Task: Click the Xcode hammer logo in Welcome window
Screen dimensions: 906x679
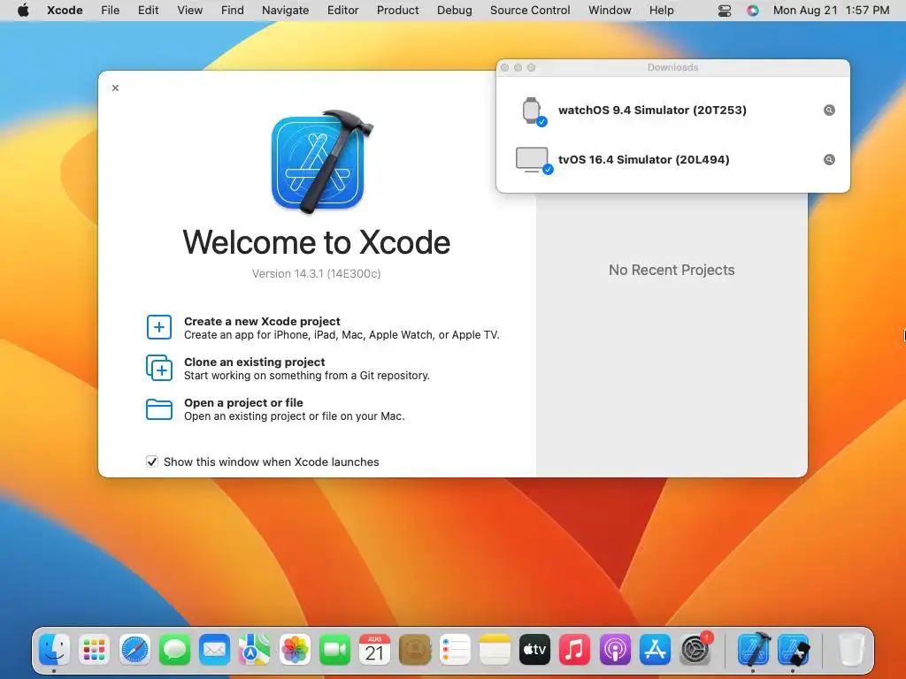Action: (321, 161)
